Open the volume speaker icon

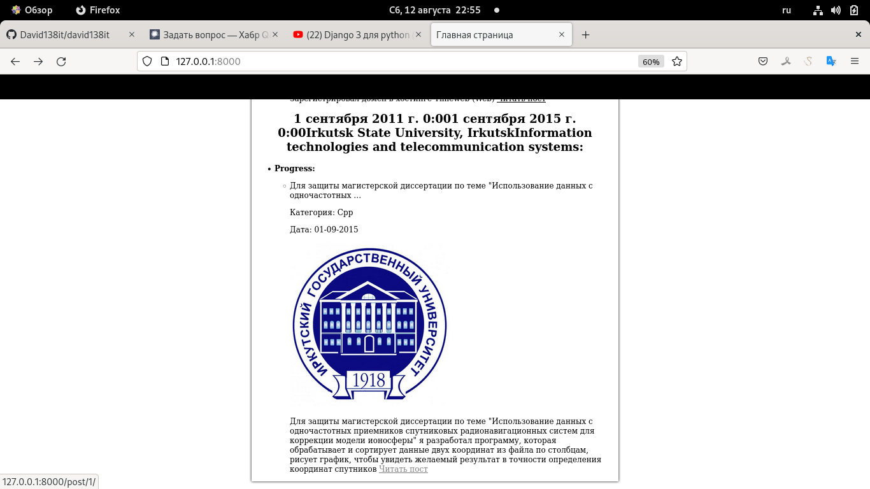coord(836,10)
